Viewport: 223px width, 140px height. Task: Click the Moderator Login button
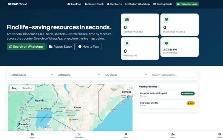coord(187,4)
